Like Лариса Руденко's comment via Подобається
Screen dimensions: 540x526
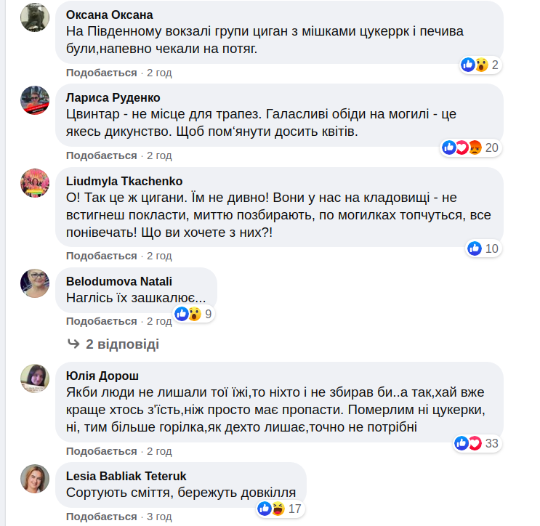click(x=102, y=155)
